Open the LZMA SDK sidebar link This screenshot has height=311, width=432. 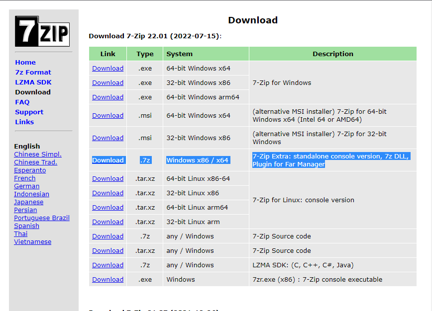33,82
